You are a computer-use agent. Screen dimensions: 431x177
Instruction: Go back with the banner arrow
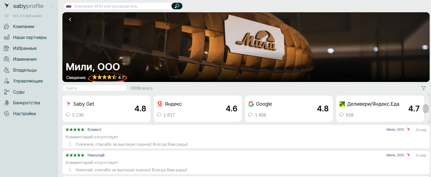click(x=70, y=19)
